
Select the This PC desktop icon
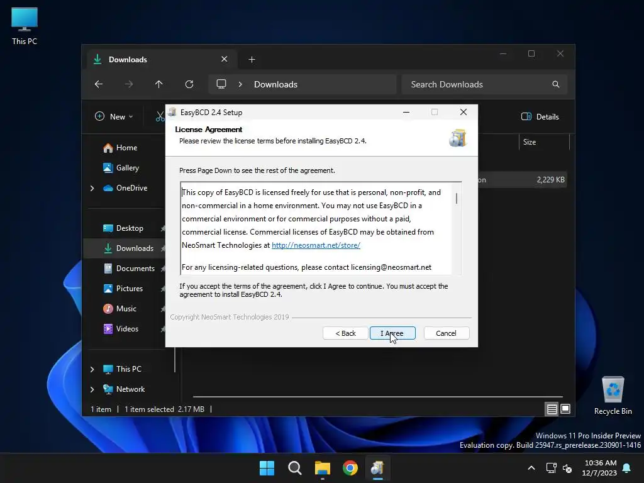click(x=25, y=26)
